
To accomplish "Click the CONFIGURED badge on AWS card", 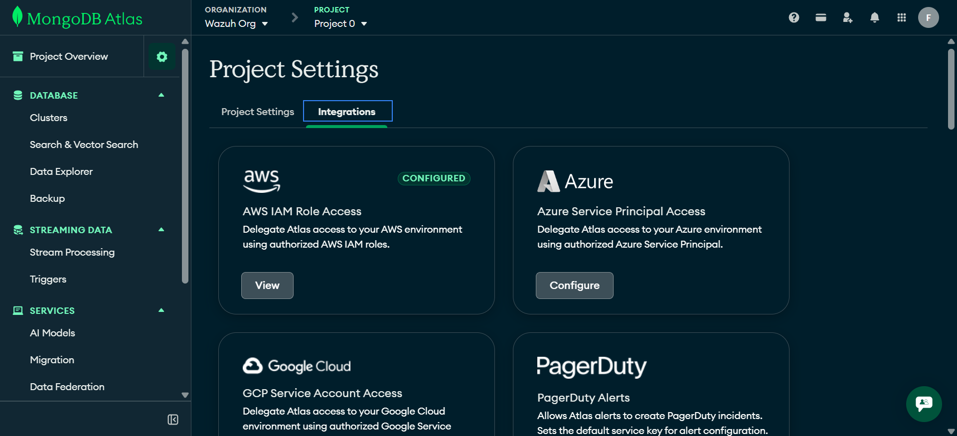I will [x=434, y=178].
